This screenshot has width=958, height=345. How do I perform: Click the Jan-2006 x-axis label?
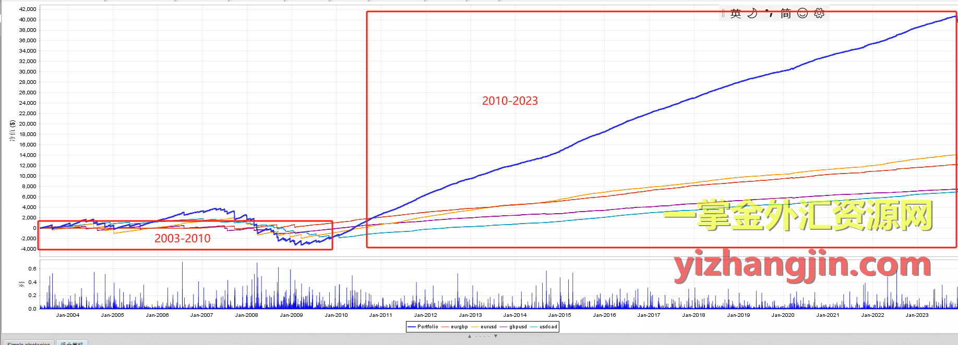157,315
